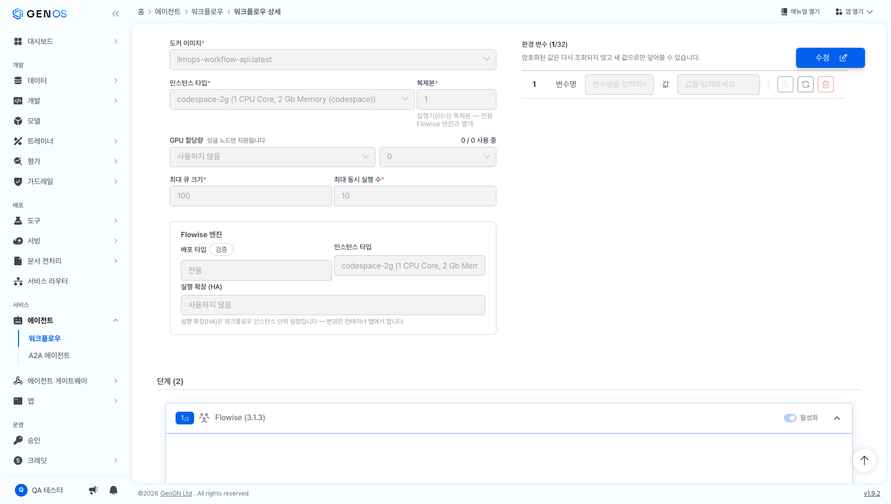This screenshot has height=504, width=891.
Task: Click scroll-to-top arrow button
Action: (x=864, y=460)
